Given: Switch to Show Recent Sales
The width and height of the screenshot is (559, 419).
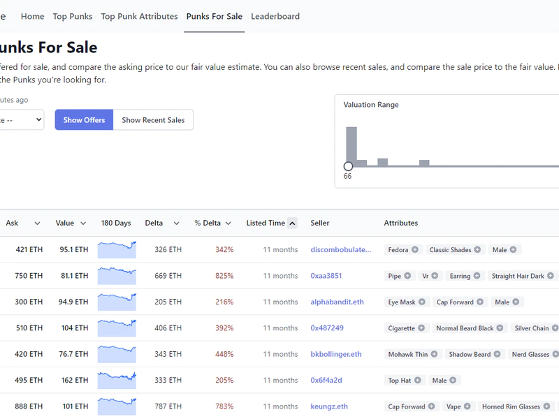Looking at the screenshot, I should click(x=153, y=119).
